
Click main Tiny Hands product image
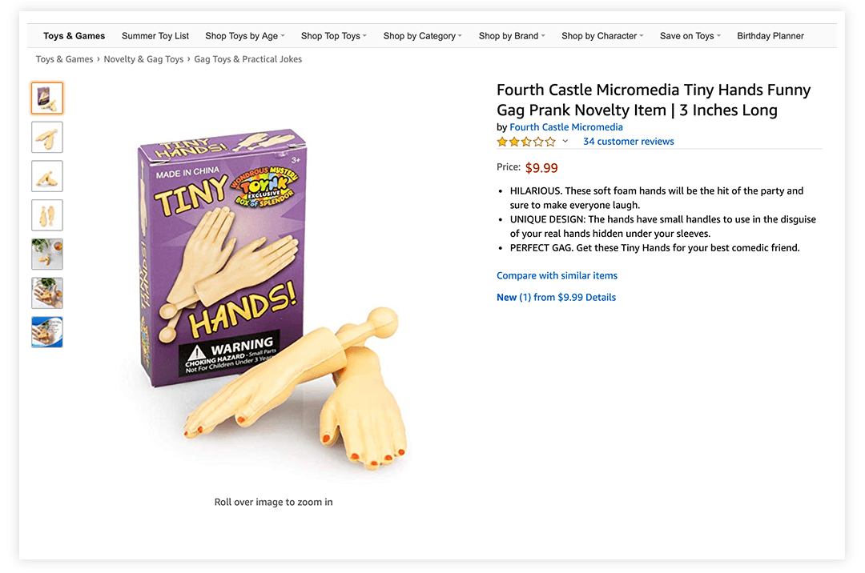274,300
